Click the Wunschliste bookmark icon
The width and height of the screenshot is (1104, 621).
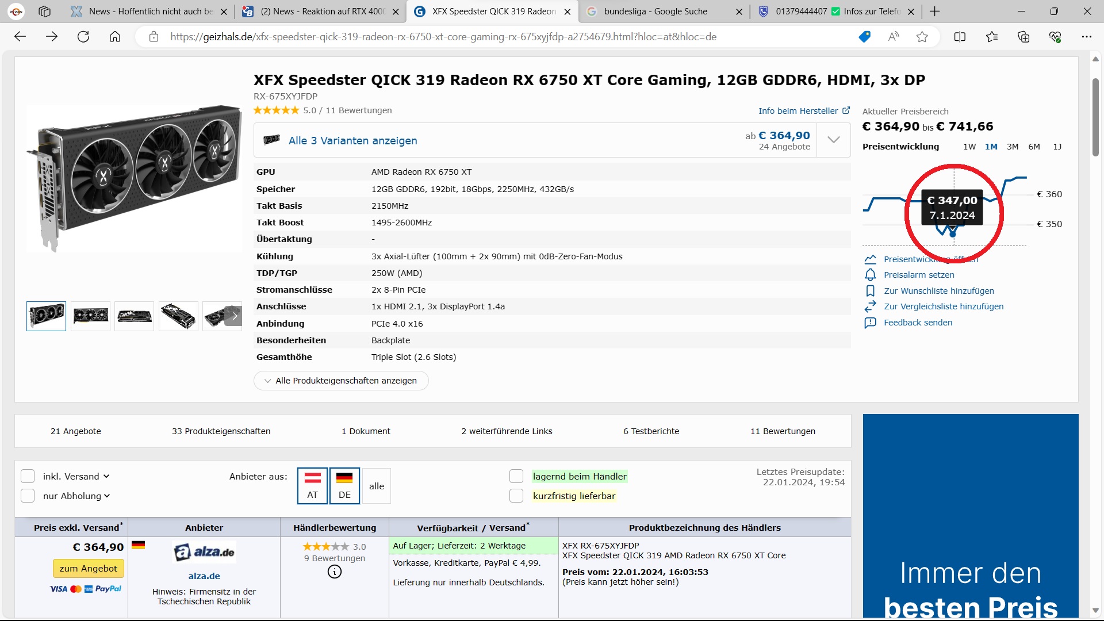pyautogui.click(x=871, y=291)
